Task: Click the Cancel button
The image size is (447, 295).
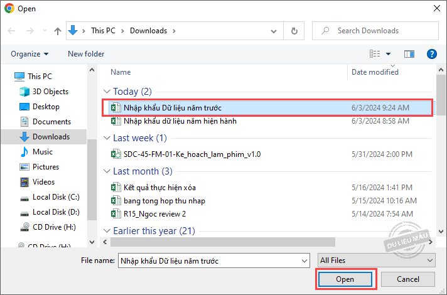Action: (x=407, y=279)
